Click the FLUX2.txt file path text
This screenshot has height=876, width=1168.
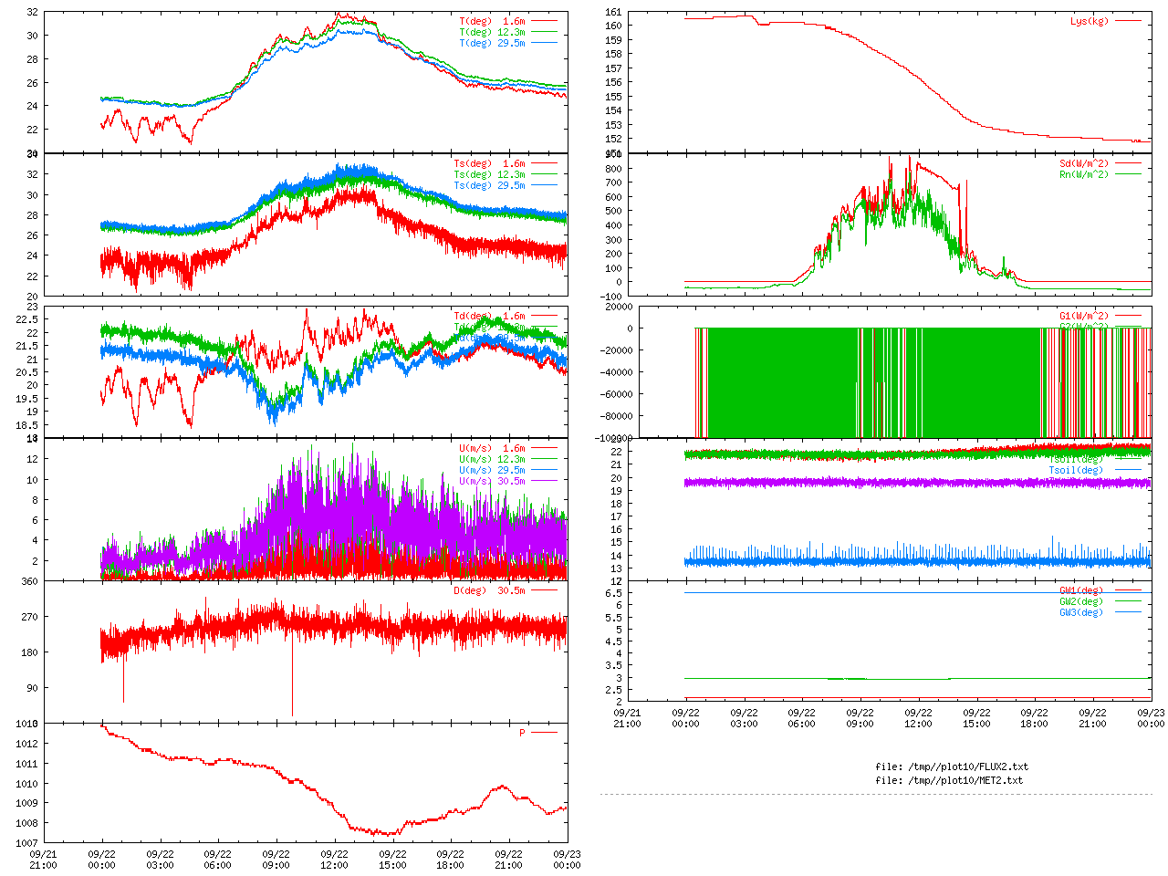(952, 766)
